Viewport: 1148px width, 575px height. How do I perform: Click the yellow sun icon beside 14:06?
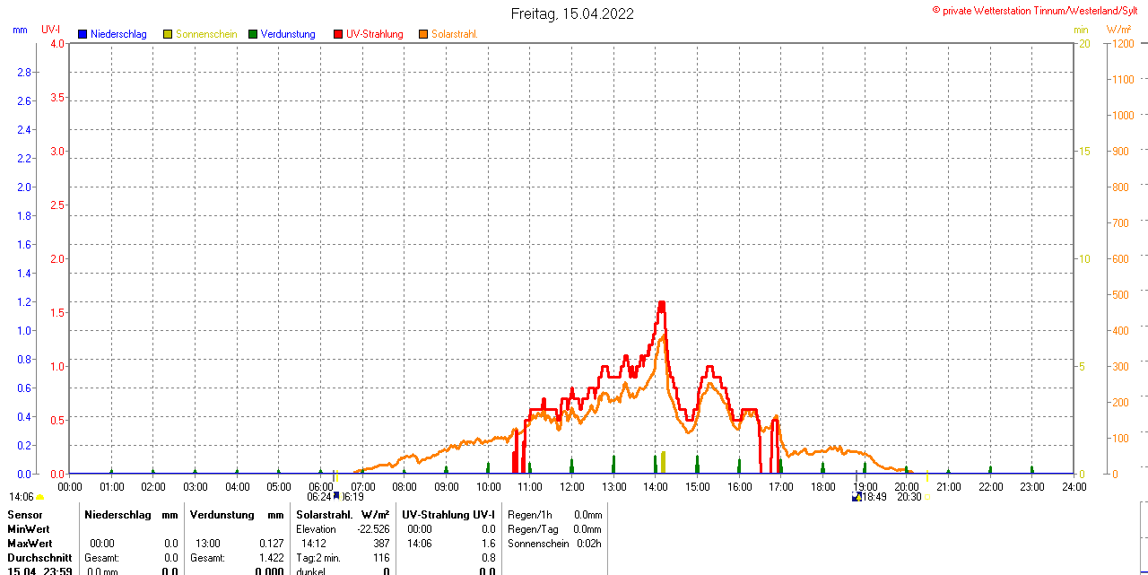[x=40, y=497]
